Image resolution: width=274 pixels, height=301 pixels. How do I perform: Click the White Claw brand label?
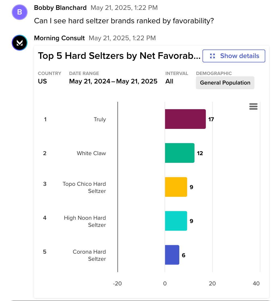(91, 153)
